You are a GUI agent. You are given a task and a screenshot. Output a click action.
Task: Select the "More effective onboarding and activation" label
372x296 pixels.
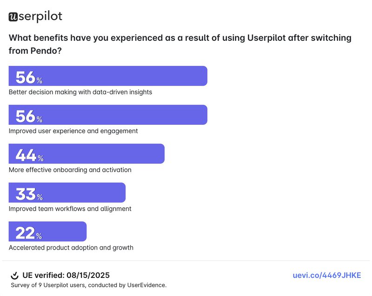pyautogui.click(x=70, y=170)
